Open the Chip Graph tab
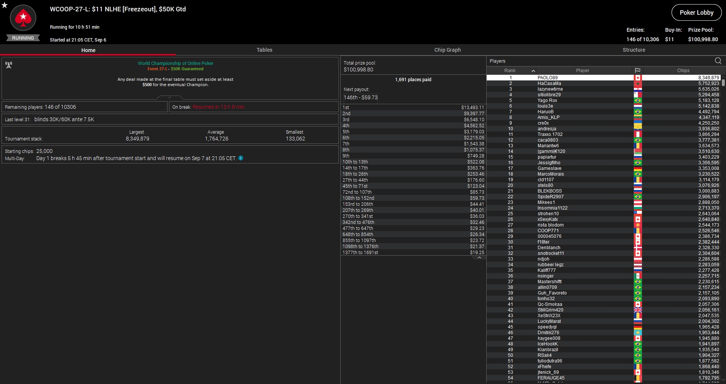Image resolution: width=726 pixels, height=384 pixels. 447,50
